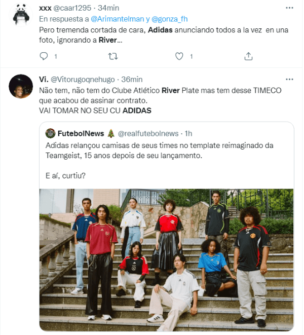
Task: Click the xxx display name
Action: tap(45, 8)
